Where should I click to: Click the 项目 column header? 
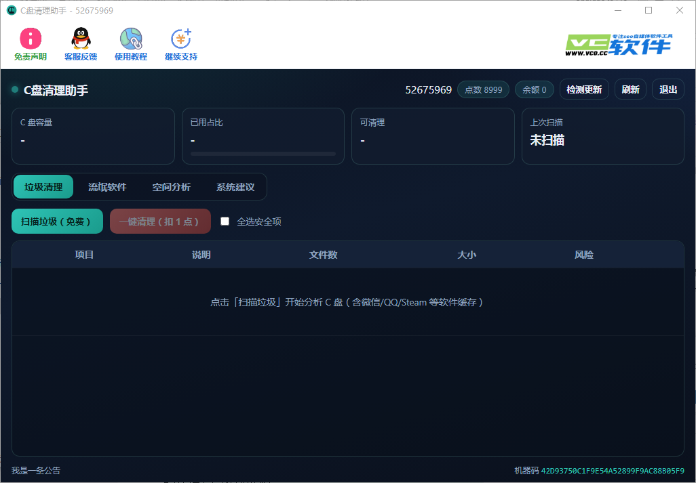(x=84, y=255)
